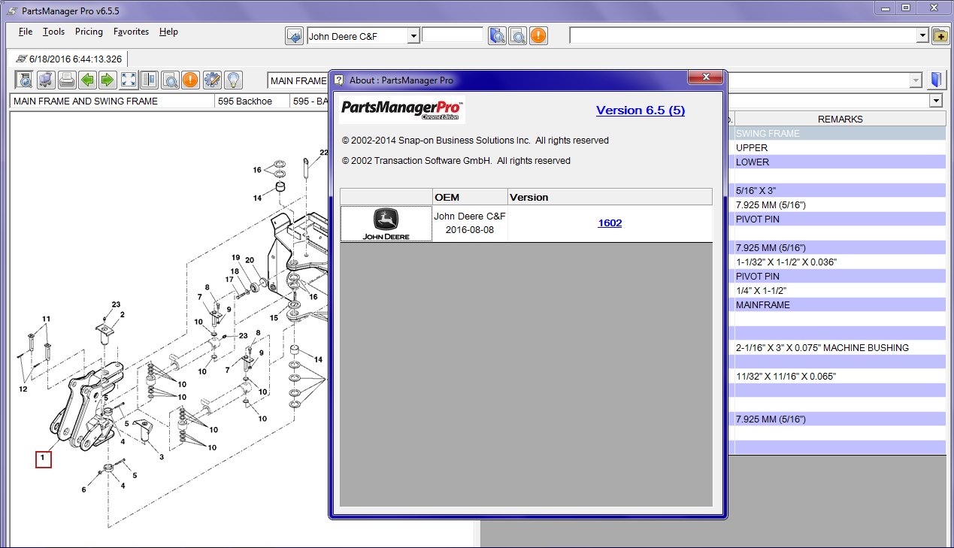Select the MACHINE BUSHING remarks row
The image size is (954, 548).
click(x=840, y=347)
